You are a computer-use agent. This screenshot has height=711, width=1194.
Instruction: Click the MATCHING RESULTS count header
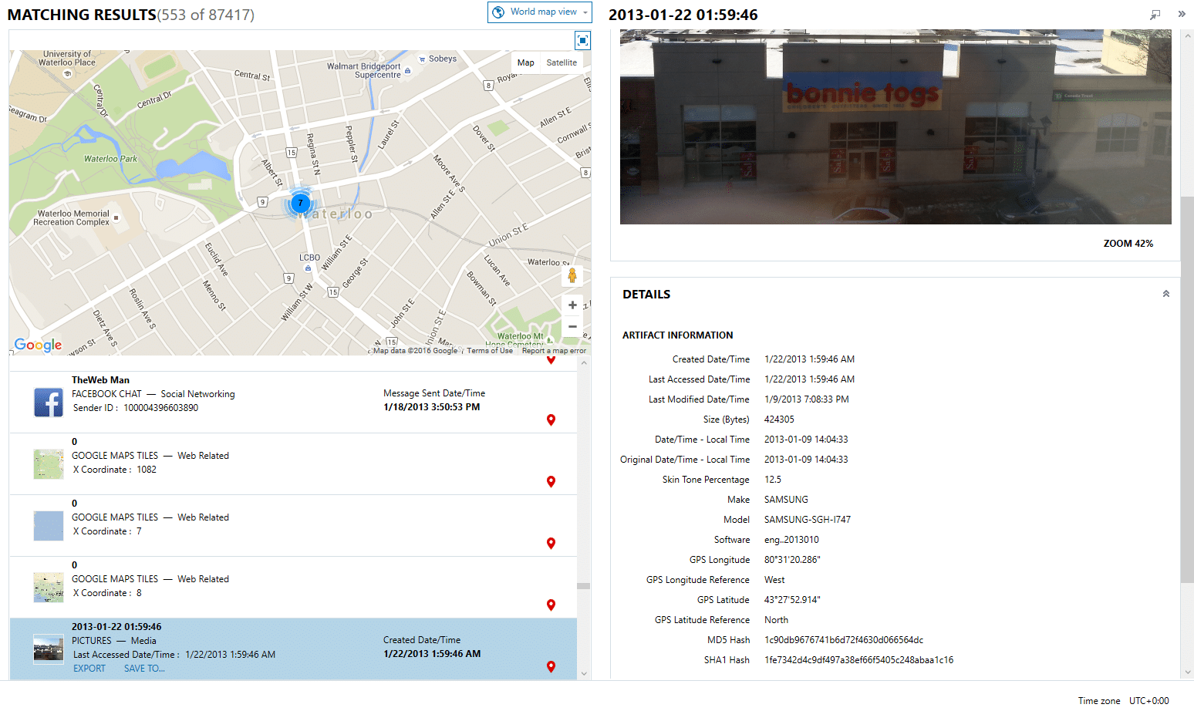point(131,15)
